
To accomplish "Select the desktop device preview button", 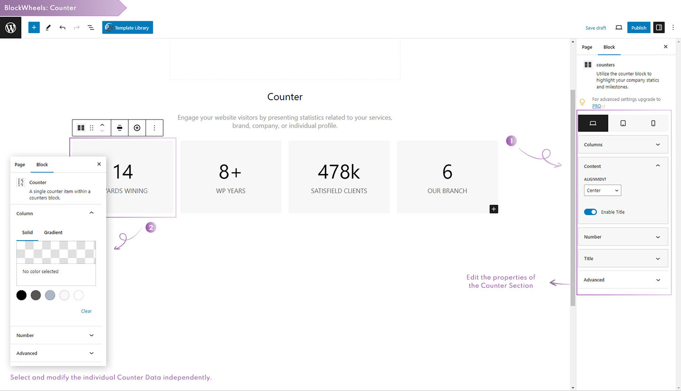I will pyautogui.click(x=593, y=123).
